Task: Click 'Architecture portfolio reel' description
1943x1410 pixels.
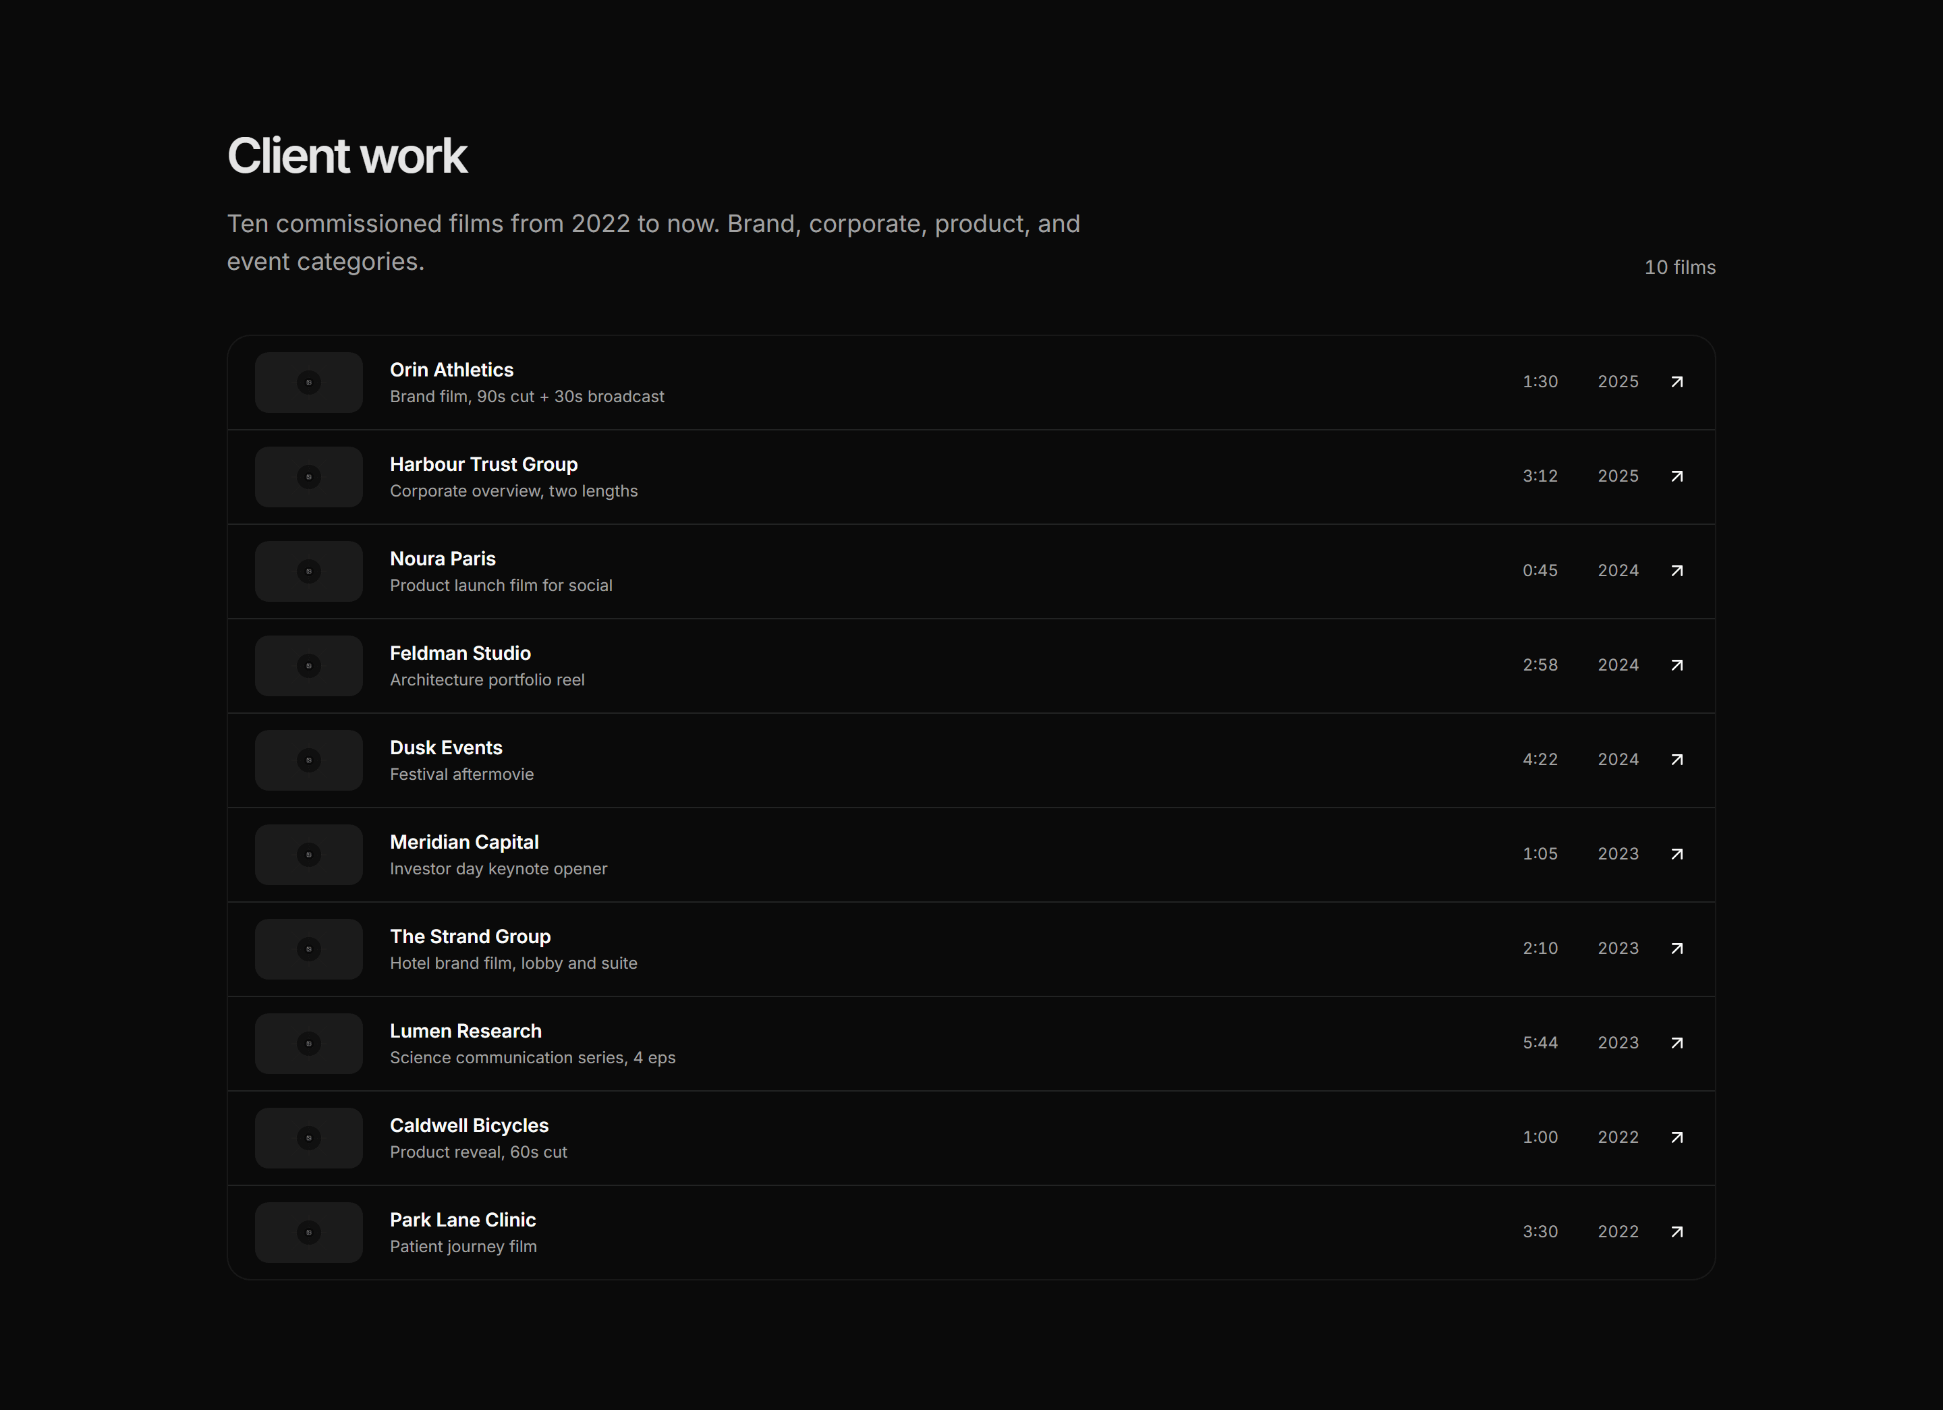Action: tap(488, 680)
